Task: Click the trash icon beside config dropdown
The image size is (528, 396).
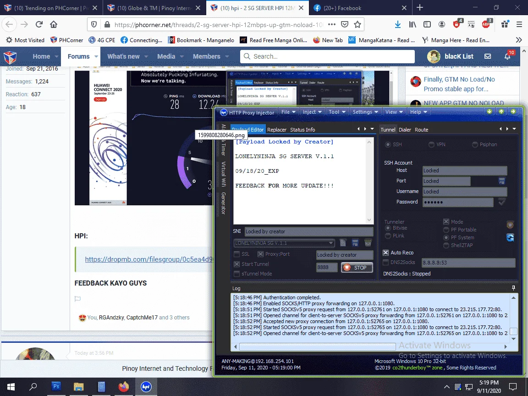Action: point(368,243)
